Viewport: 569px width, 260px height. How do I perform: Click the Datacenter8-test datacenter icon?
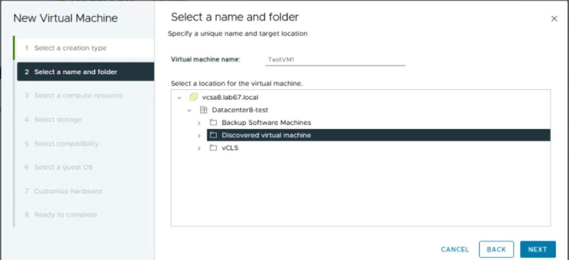(x=203, y=110)
